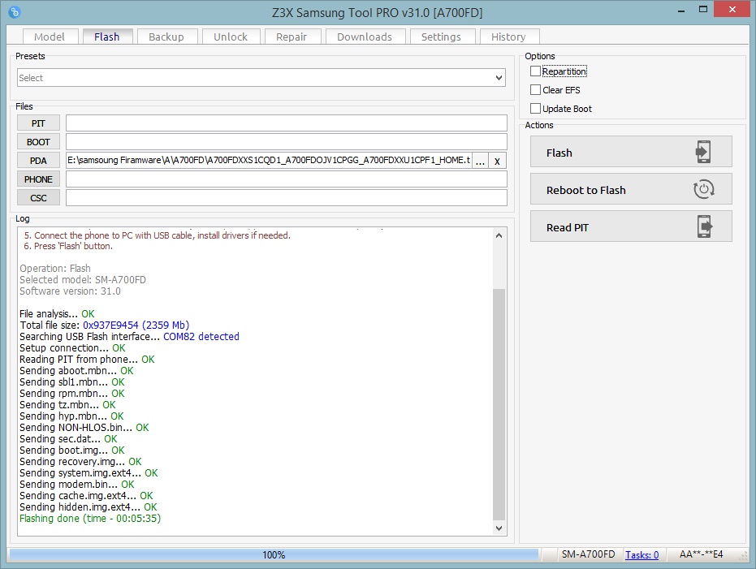
Task: Click 'Setup connection... OK' log line
Action: tap(72, 348)
